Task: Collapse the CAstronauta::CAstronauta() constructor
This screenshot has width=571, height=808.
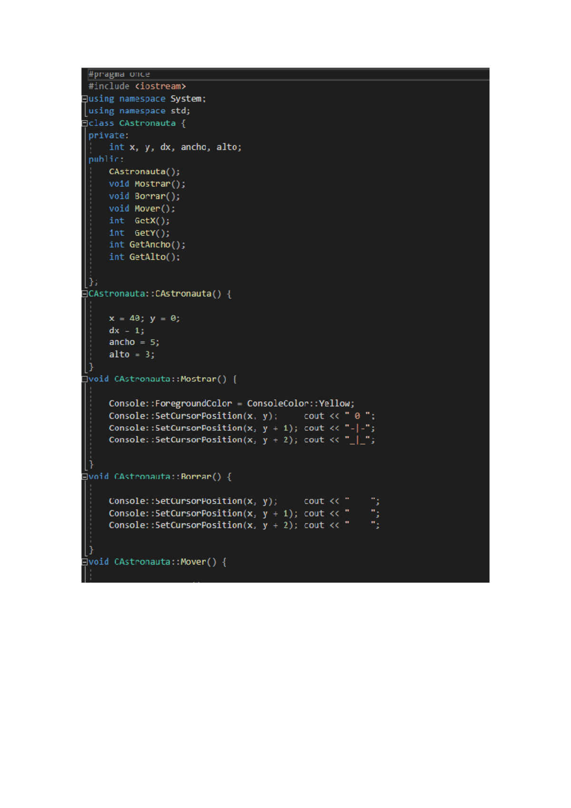Action: coord(85,294)
